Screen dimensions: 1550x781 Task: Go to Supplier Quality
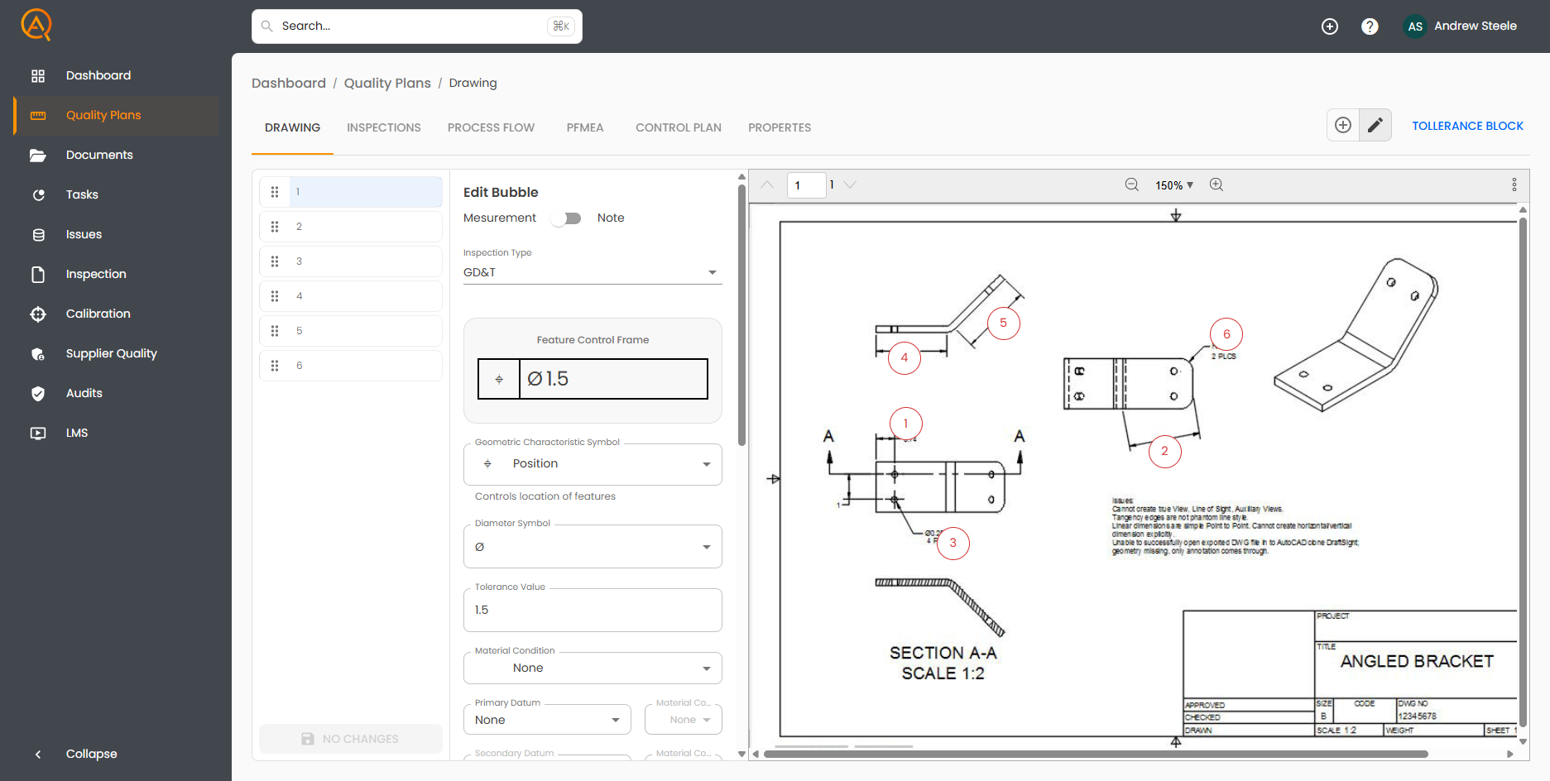(111, 353)
